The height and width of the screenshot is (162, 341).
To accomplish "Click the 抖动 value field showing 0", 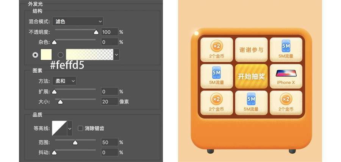I will (109, 152).
